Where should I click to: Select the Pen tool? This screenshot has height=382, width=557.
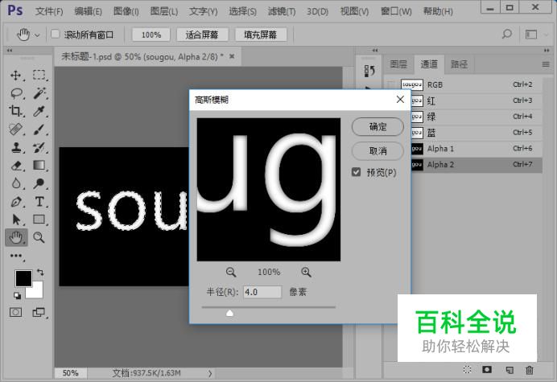click(x=15, y=202)
